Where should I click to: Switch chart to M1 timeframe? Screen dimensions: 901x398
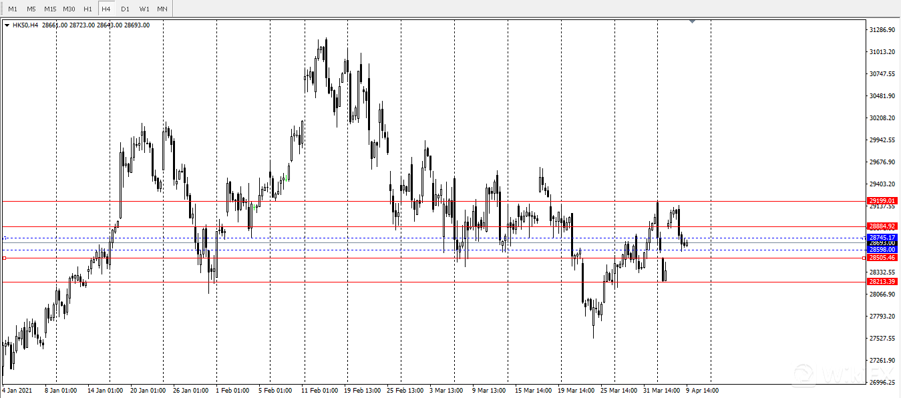point(13,9)
